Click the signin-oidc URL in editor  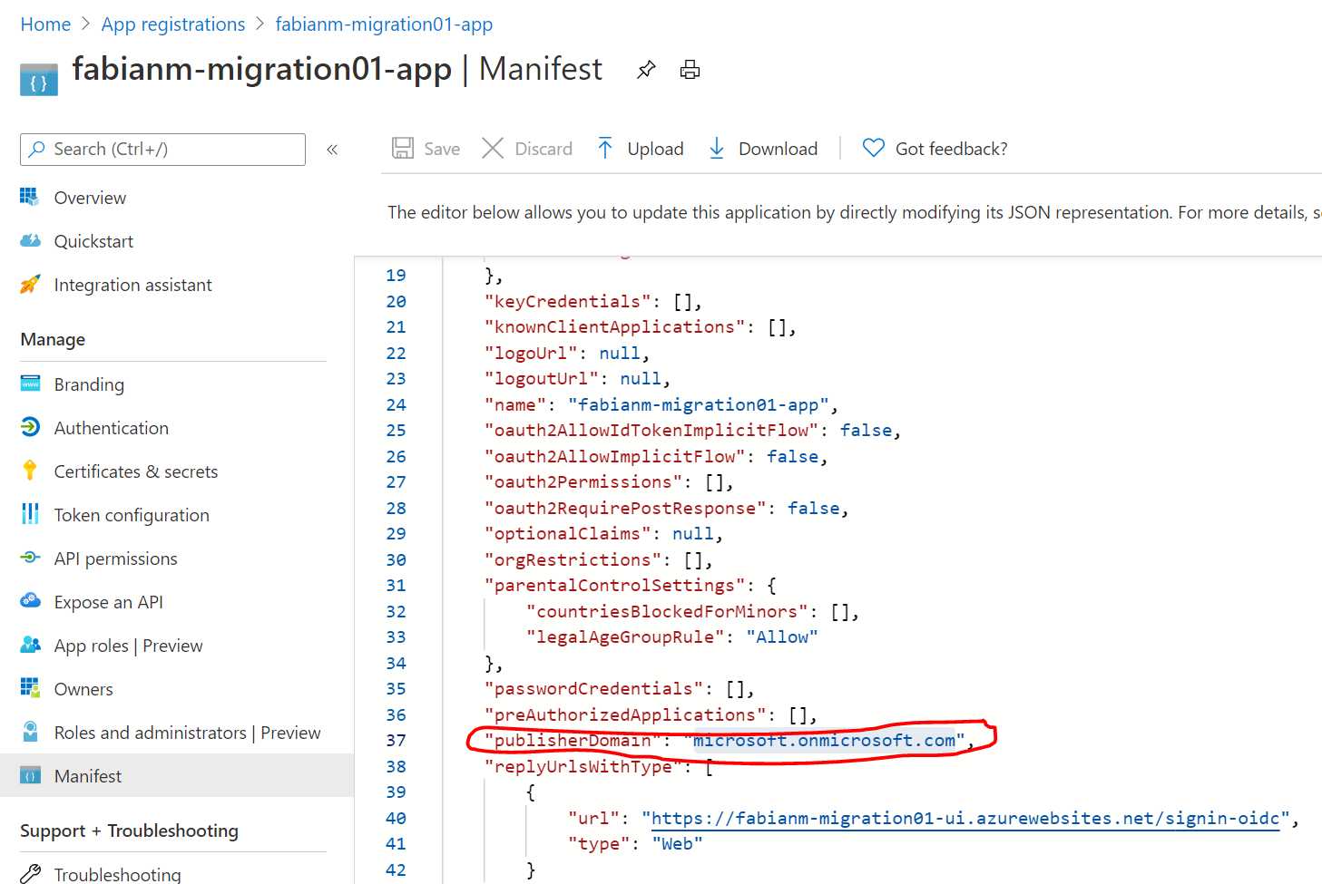point(965,819)
